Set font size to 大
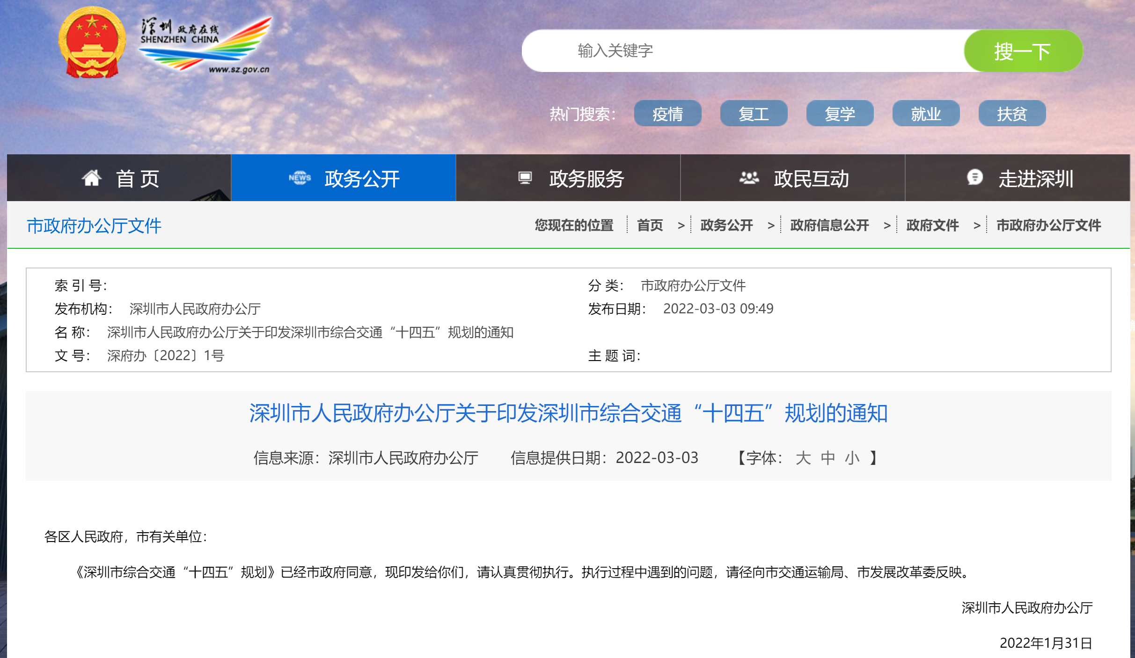Screen dimensions: 1135x658 (803, 458)
